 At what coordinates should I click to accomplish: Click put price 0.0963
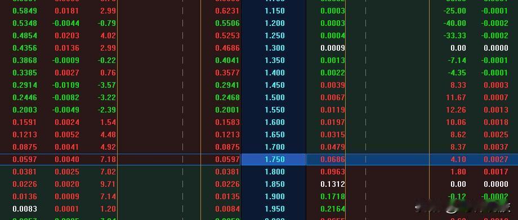click(333, 172)
